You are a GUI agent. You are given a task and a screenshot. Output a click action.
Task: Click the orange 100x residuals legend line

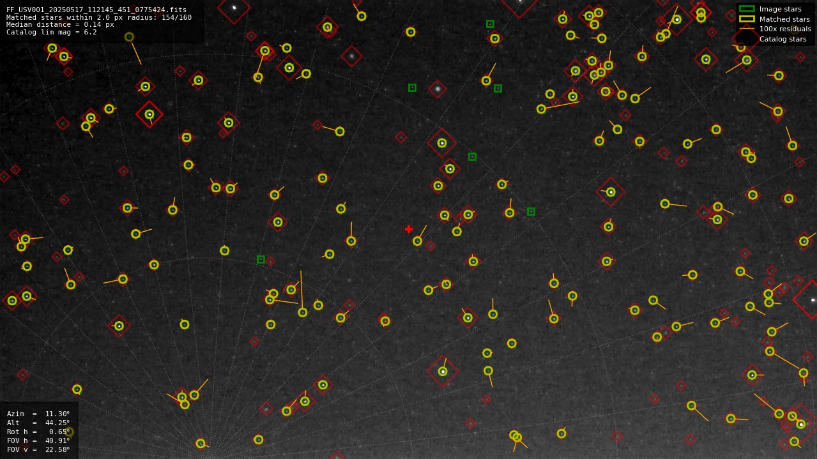click(747, 29)
